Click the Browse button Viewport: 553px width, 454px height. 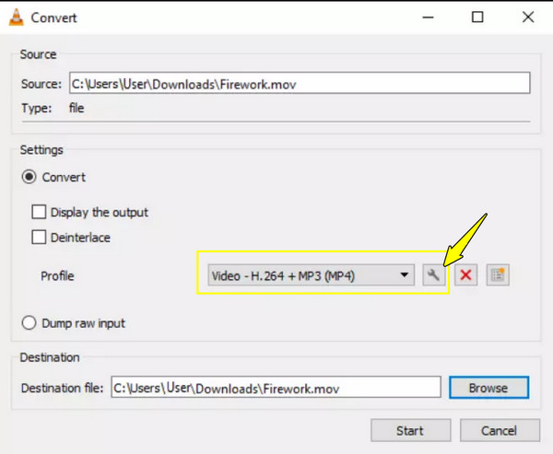(x=488, y=388)
